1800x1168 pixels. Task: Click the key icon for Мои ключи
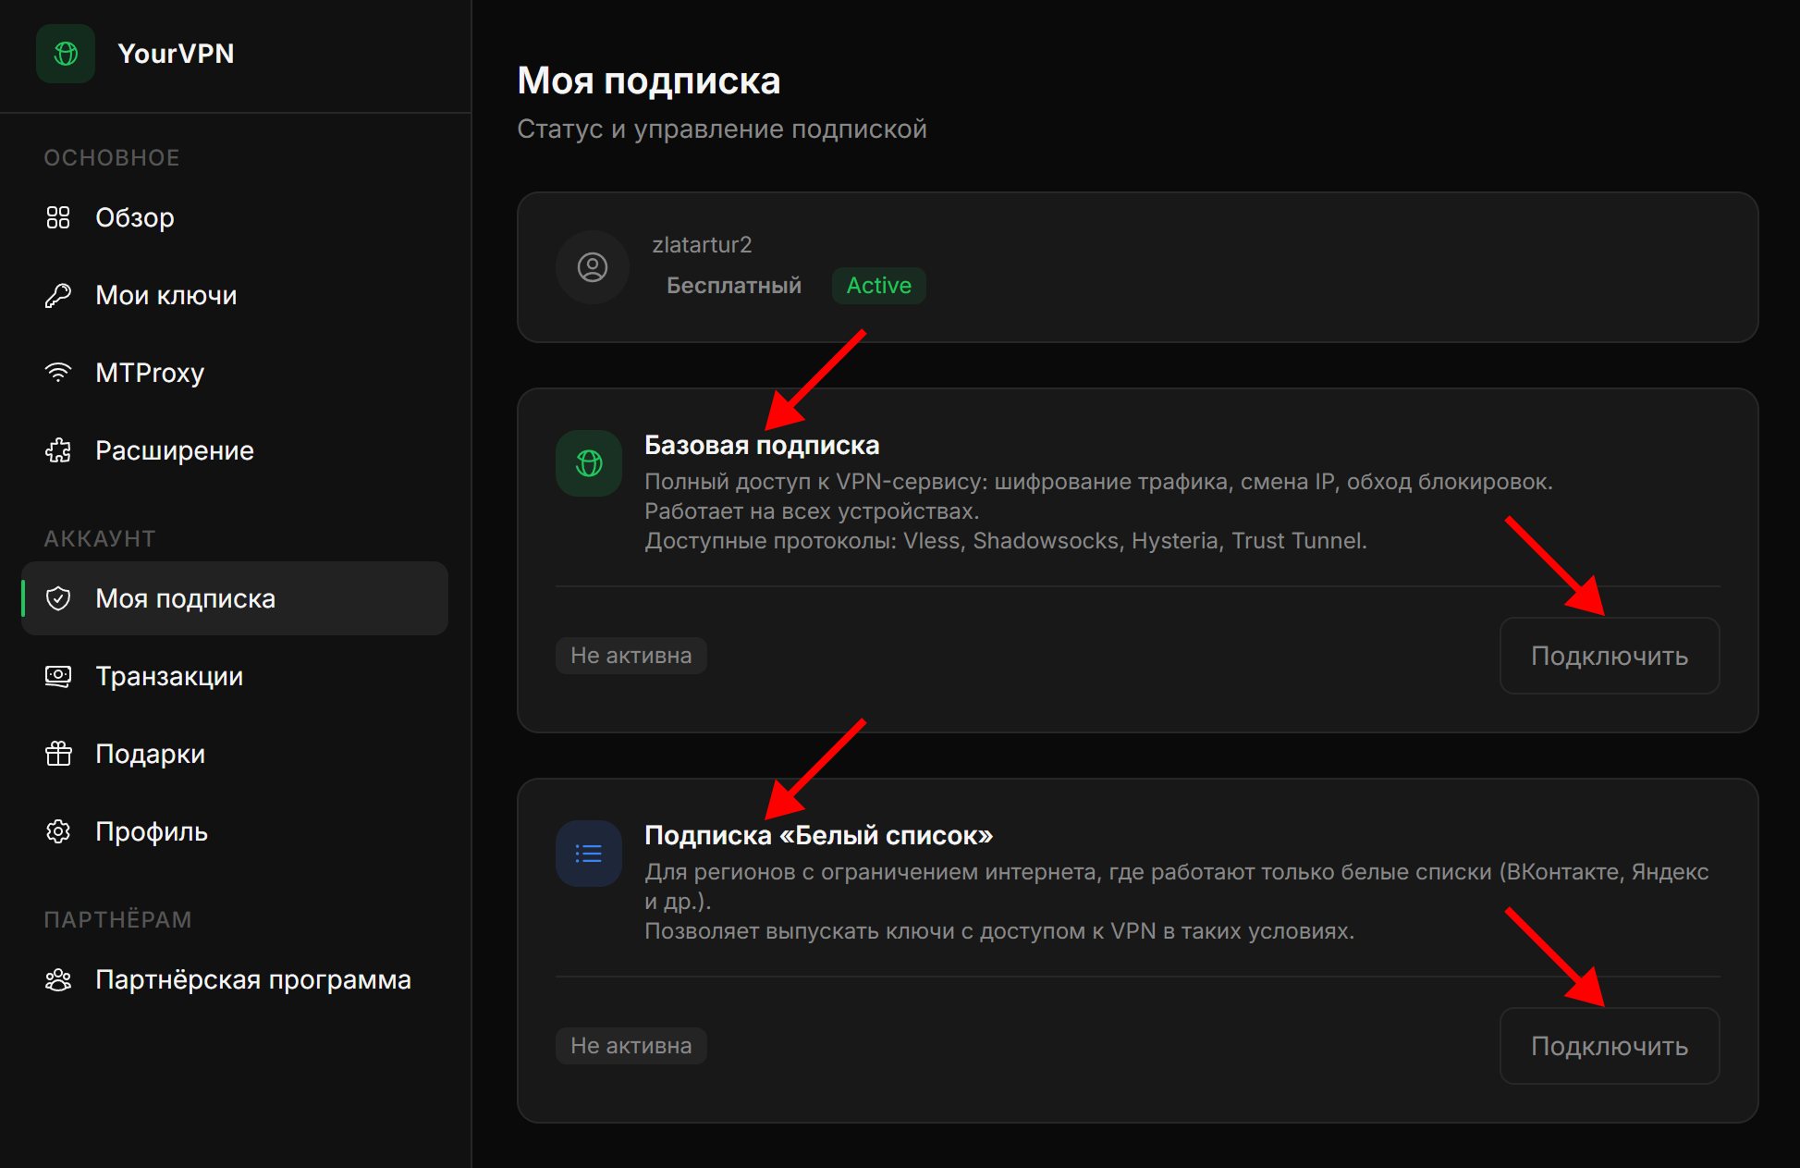(58, 295)
